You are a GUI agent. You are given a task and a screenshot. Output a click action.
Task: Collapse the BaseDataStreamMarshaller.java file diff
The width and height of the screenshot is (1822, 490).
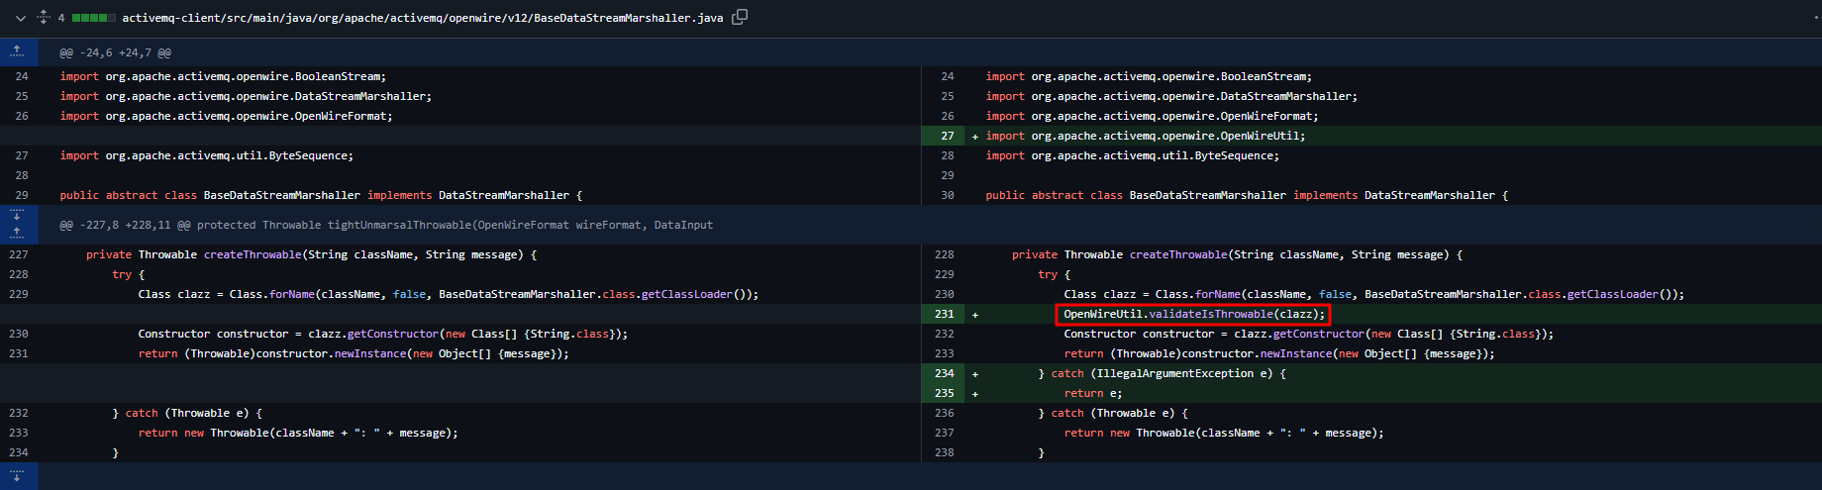20,17
